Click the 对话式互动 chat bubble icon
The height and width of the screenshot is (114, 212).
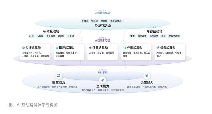point(23,48)
